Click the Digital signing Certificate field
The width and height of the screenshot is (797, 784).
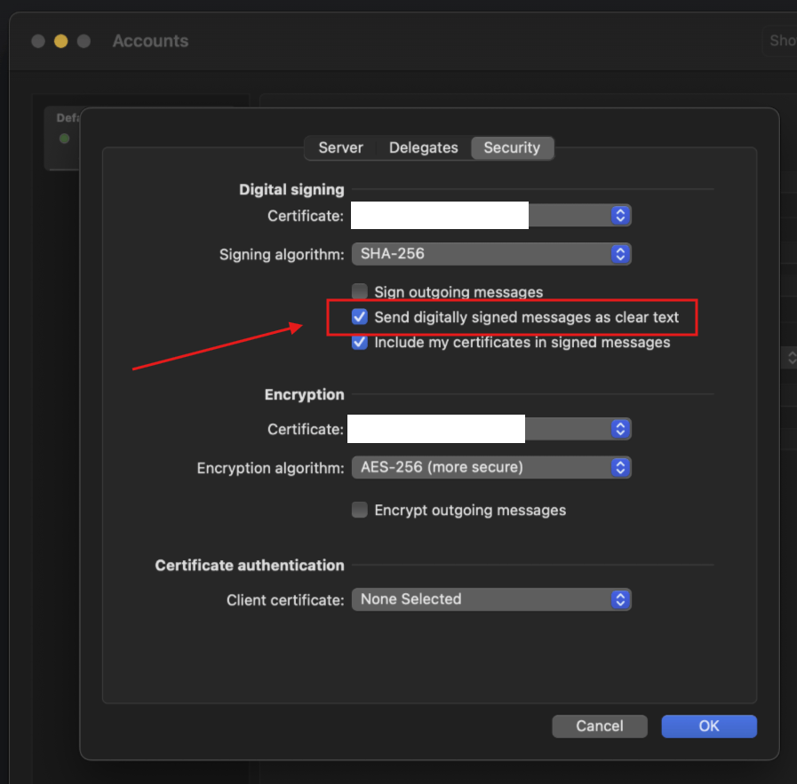(x=491, y=215)
